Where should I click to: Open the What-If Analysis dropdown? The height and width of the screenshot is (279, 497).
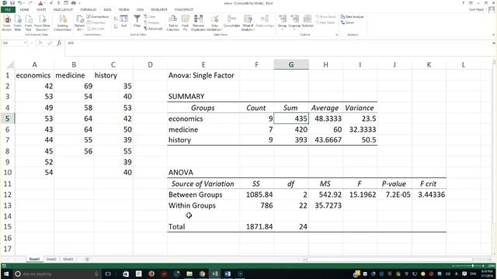click(248, 22)
